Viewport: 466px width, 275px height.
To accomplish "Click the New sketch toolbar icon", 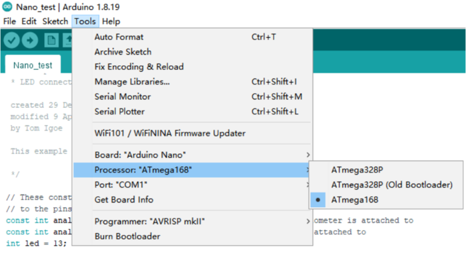I will click(x=51, y=40).
